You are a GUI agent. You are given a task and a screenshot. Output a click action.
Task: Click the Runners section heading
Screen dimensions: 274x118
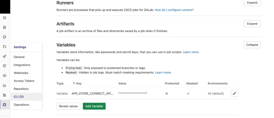pyautogui.click(x=65, y=3)
